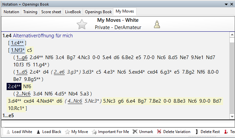
Task: Click move 6.Be2 in 1...g6 line
Action: click(x=127, y=57)
